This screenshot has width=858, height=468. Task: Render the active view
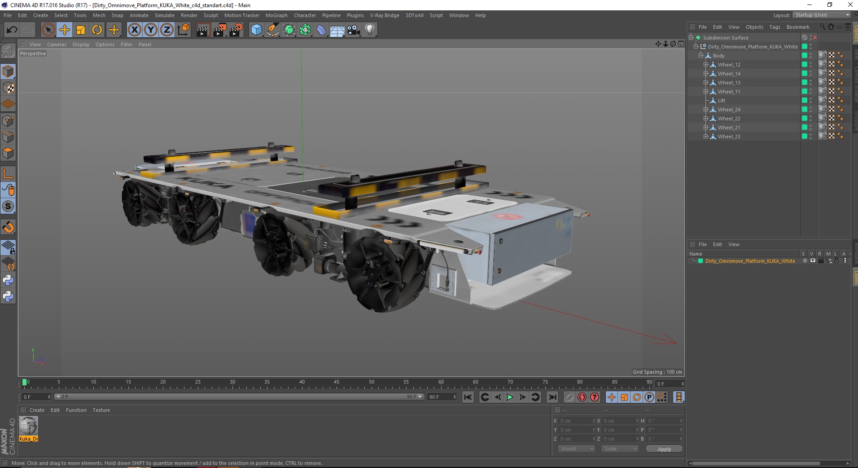pyautogui.click(x=203, y=30)
